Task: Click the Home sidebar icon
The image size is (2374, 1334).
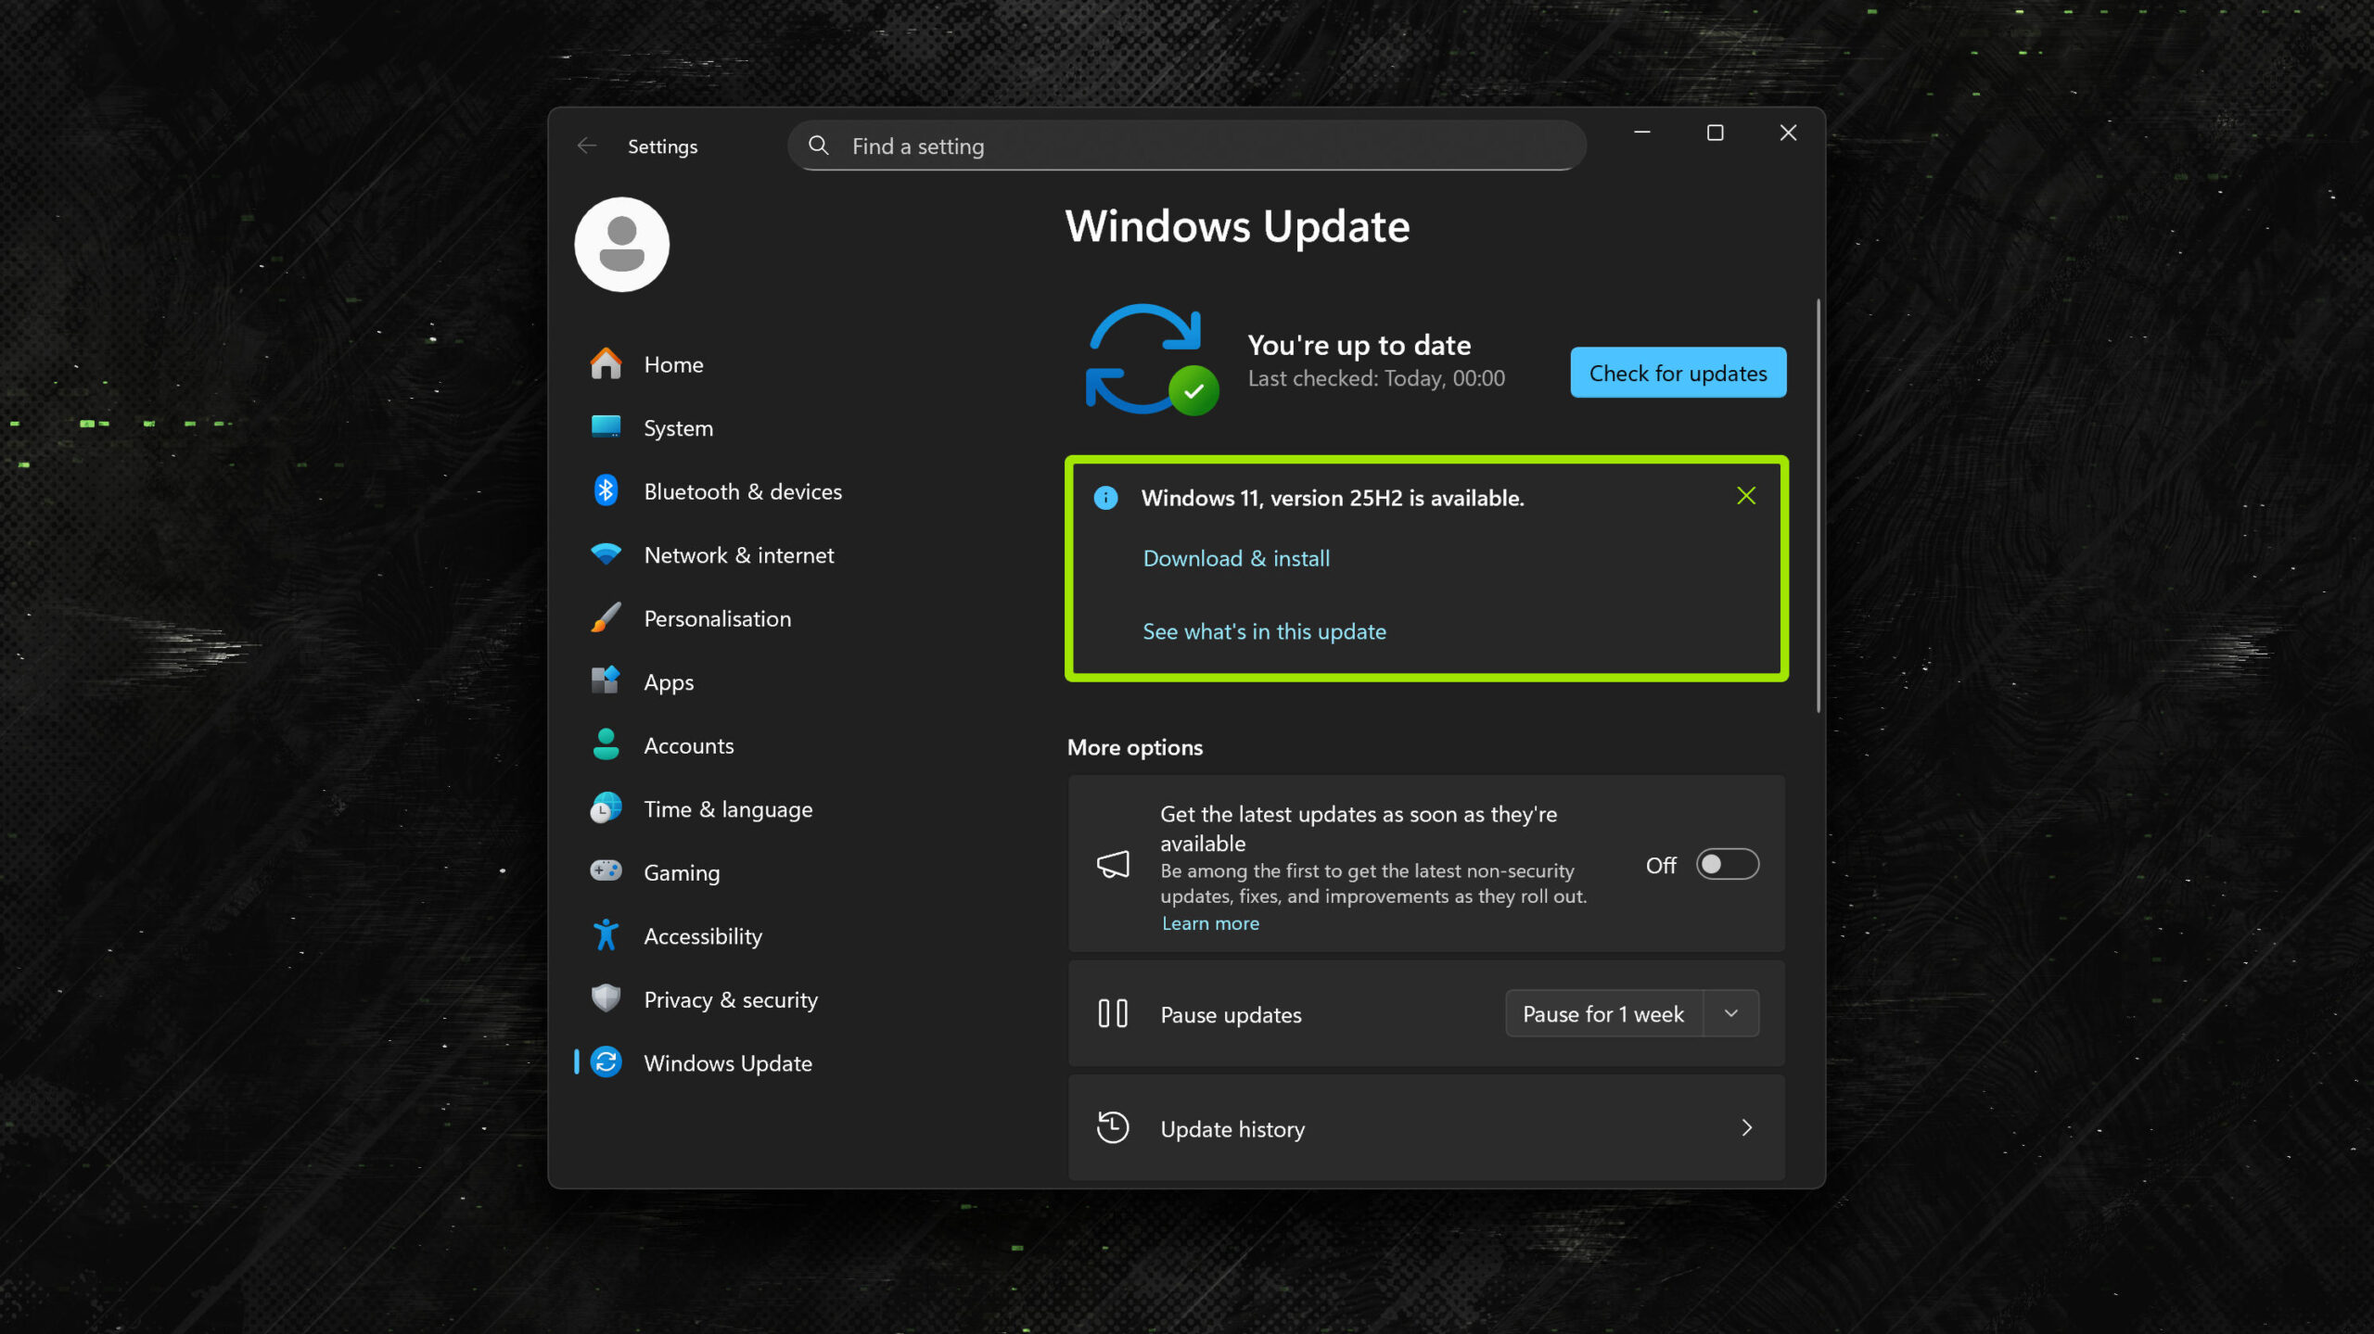Action: coord(606,363)
